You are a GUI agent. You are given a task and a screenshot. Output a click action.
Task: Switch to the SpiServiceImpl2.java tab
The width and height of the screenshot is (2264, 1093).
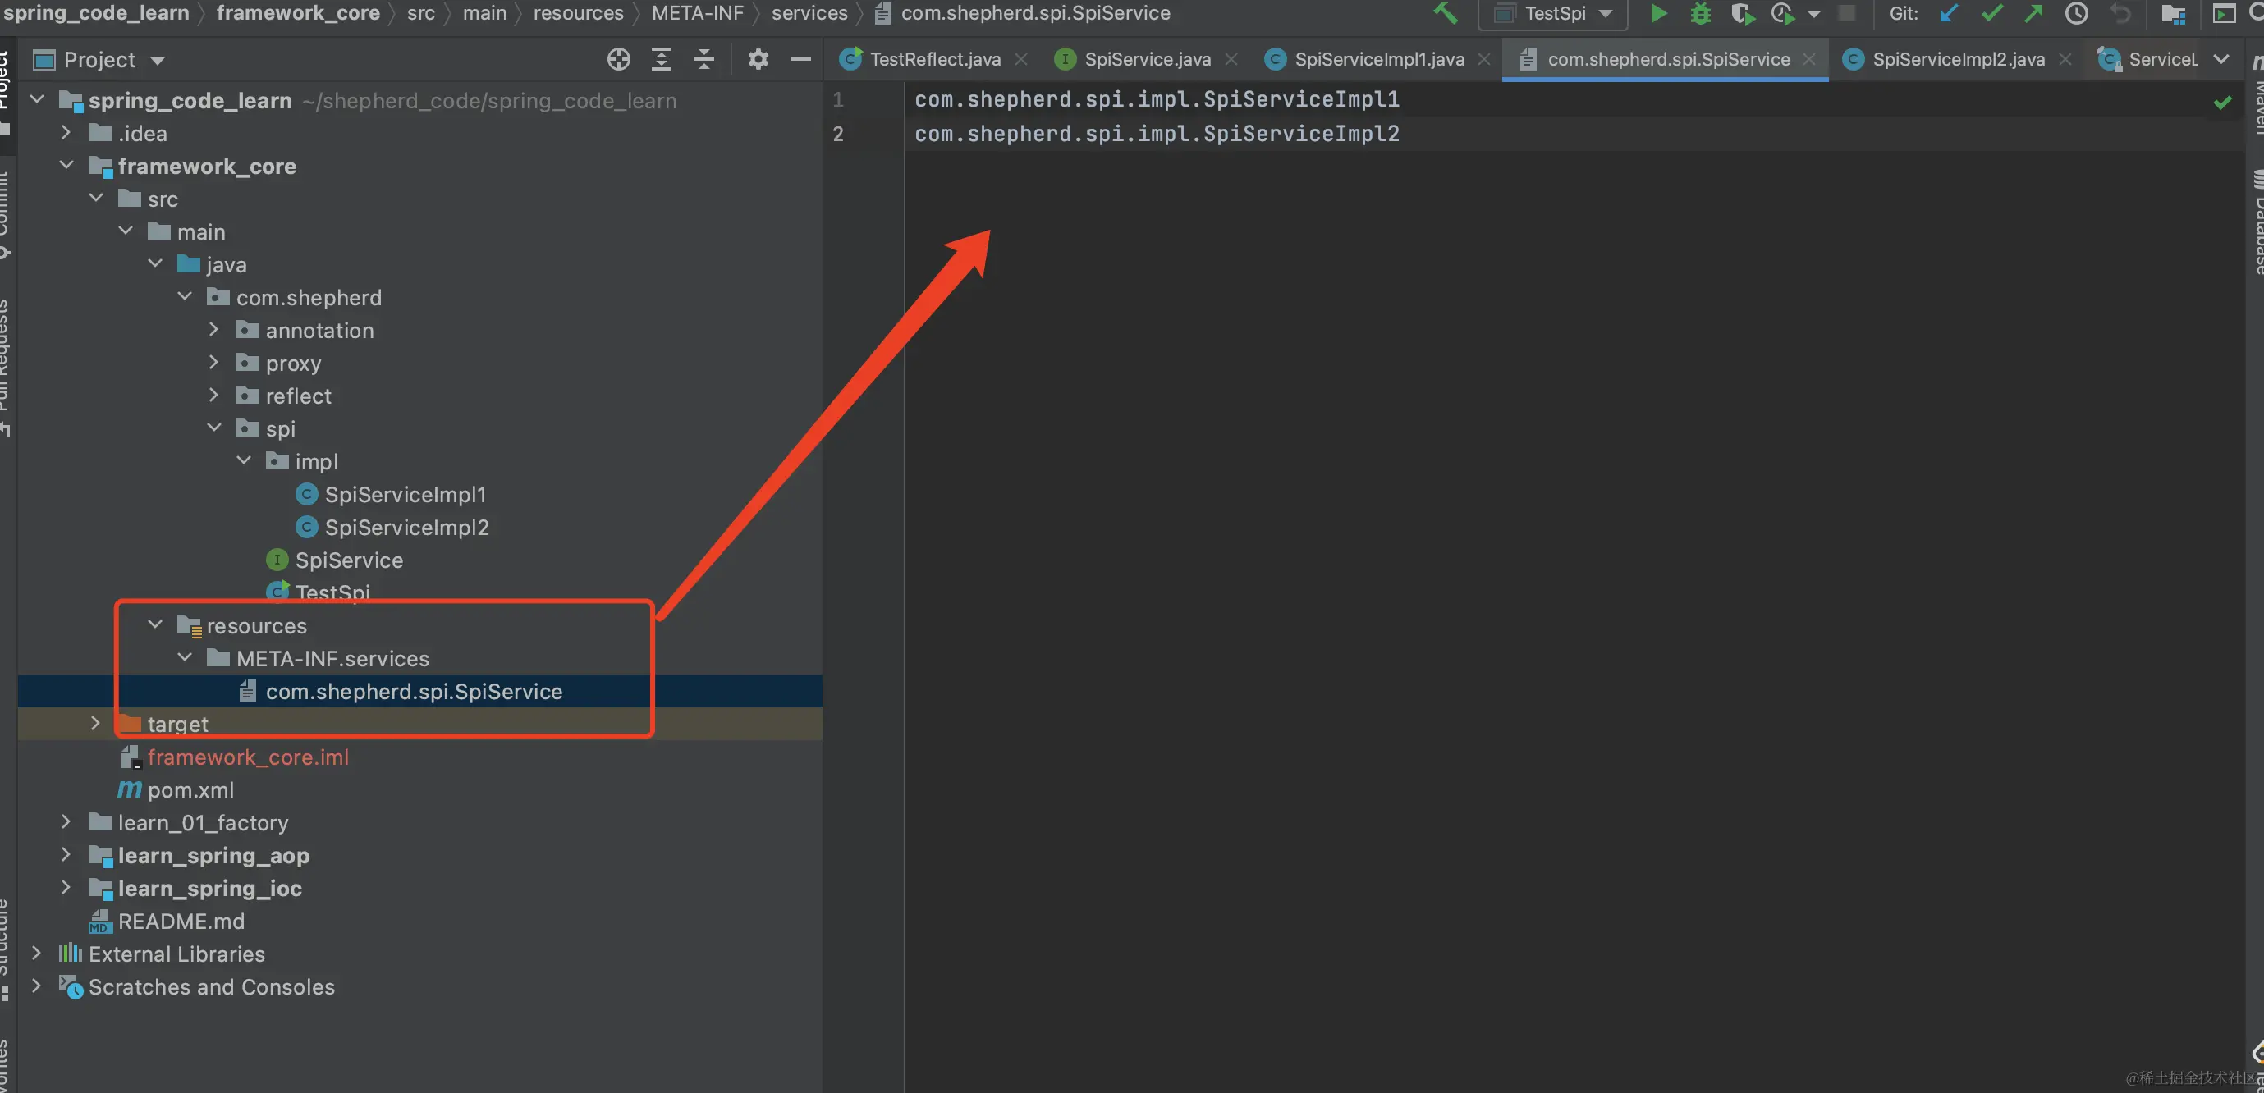1958,59
